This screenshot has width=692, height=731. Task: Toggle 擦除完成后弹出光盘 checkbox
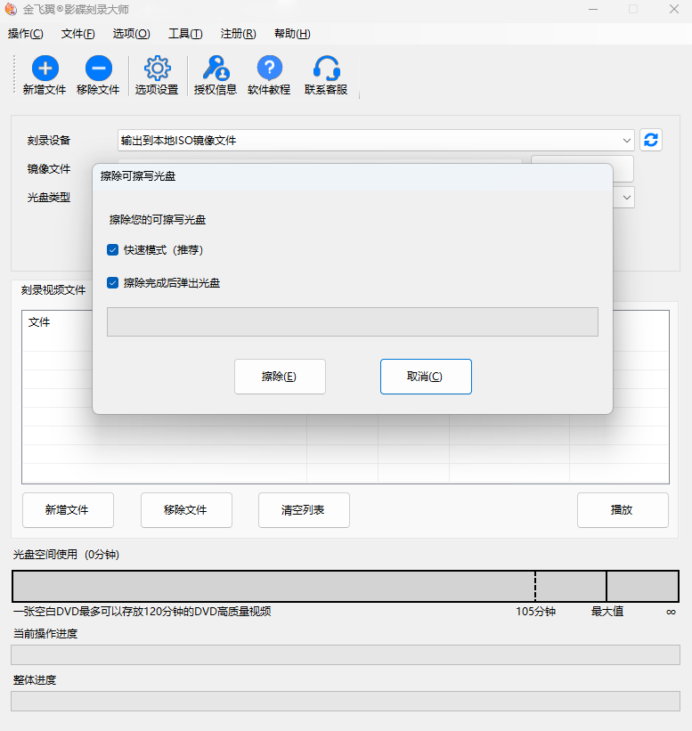coord(113,283)
